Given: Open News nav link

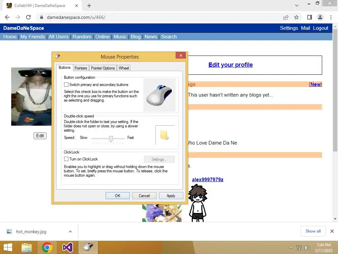Looking at the screenshot, I should (x=151, y=37).
